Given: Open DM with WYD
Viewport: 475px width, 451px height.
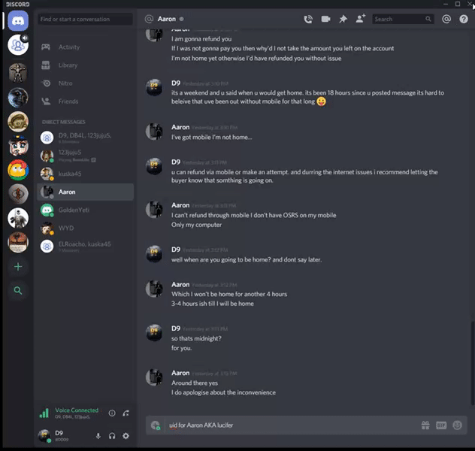Looking at the screenshot, I should (x=85, y=228).
